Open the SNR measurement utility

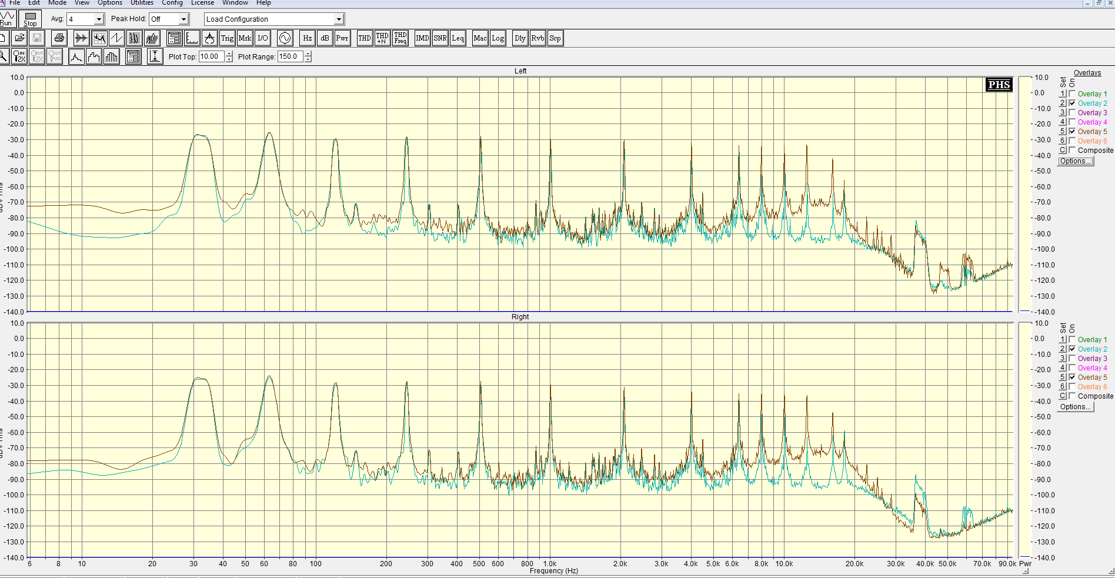pyautogui.click(x=440, y=38)
